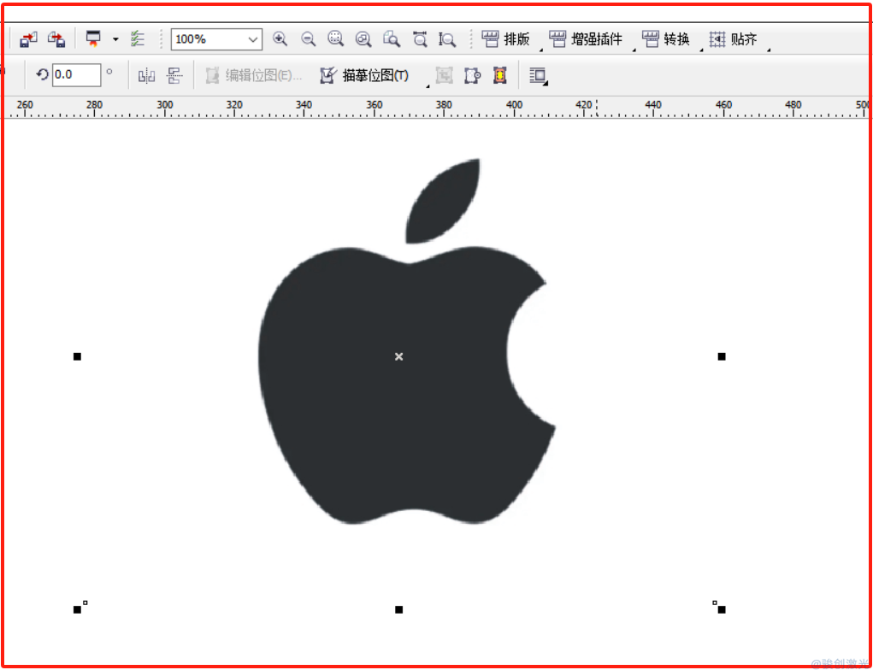Click the bottom-right corner selection handle
Screen dimensions: 873x670
click(722, 609)
